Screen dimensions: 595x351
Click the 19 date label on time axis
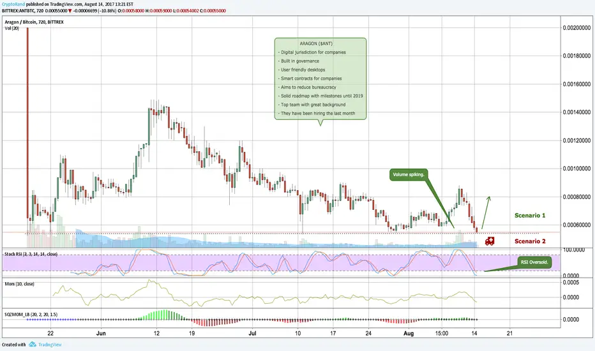192,333
